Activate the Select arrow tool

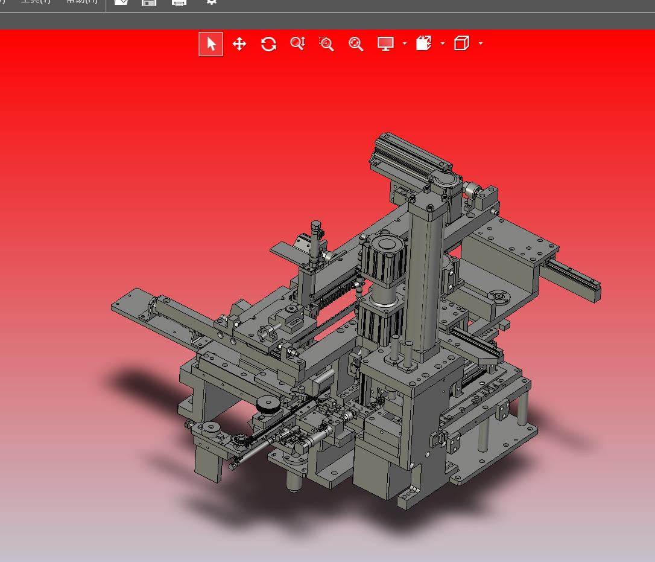click(210, 44)
